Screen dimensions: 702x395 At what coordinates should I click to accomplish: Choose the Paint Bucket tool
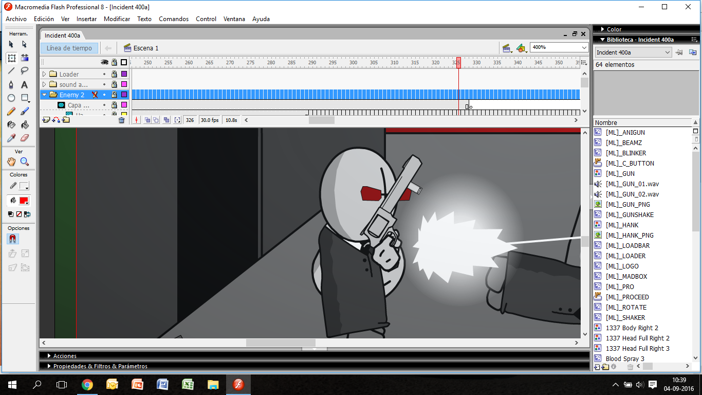pos(24,125)
